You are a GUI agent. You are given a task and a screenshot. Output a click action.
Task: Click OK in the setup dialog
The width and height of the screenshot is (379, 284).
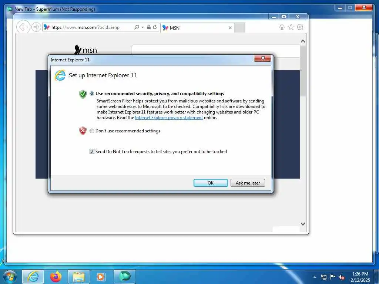[x=211, y=183]
